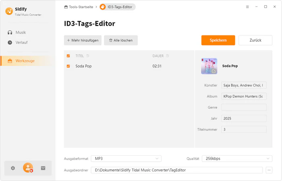Click into the empty Genre field
The image size is (282, 181).
point(244,107)
